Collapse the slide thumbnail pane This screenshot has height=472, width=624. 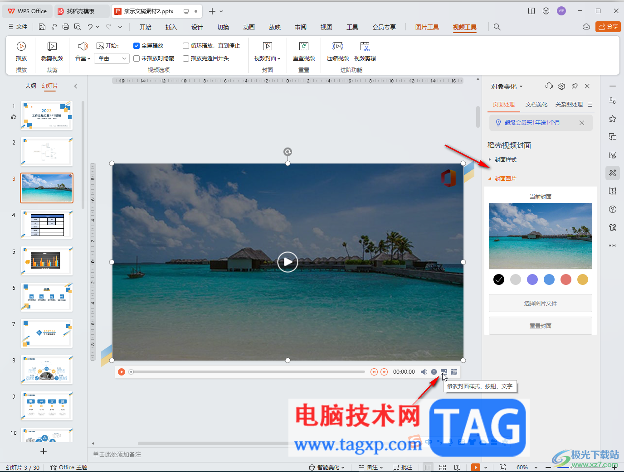point(76,86)
